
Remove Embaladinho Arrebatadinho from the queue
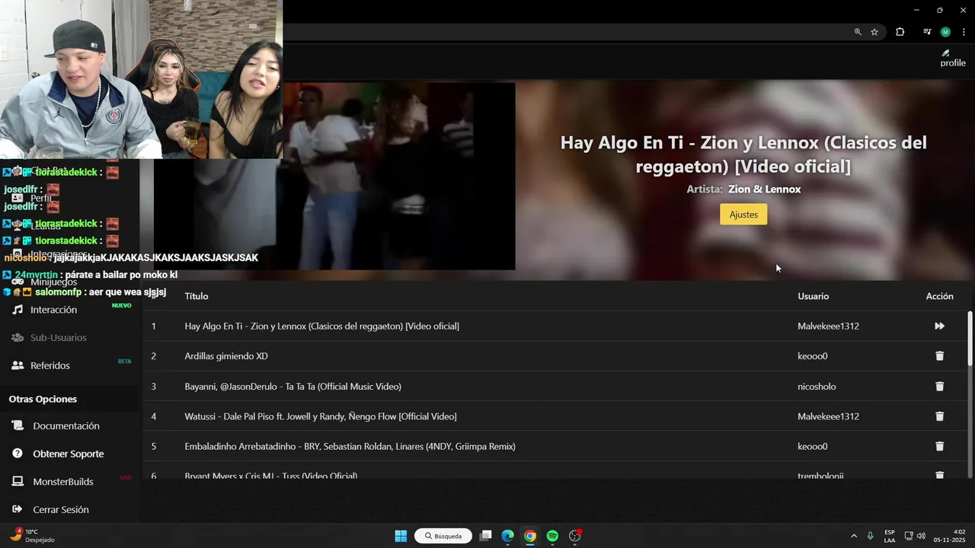939,447
